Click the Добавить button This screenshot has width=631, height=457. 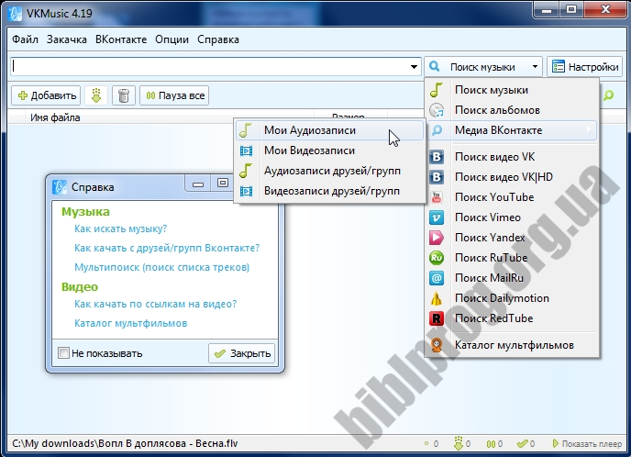coord(46,95)
